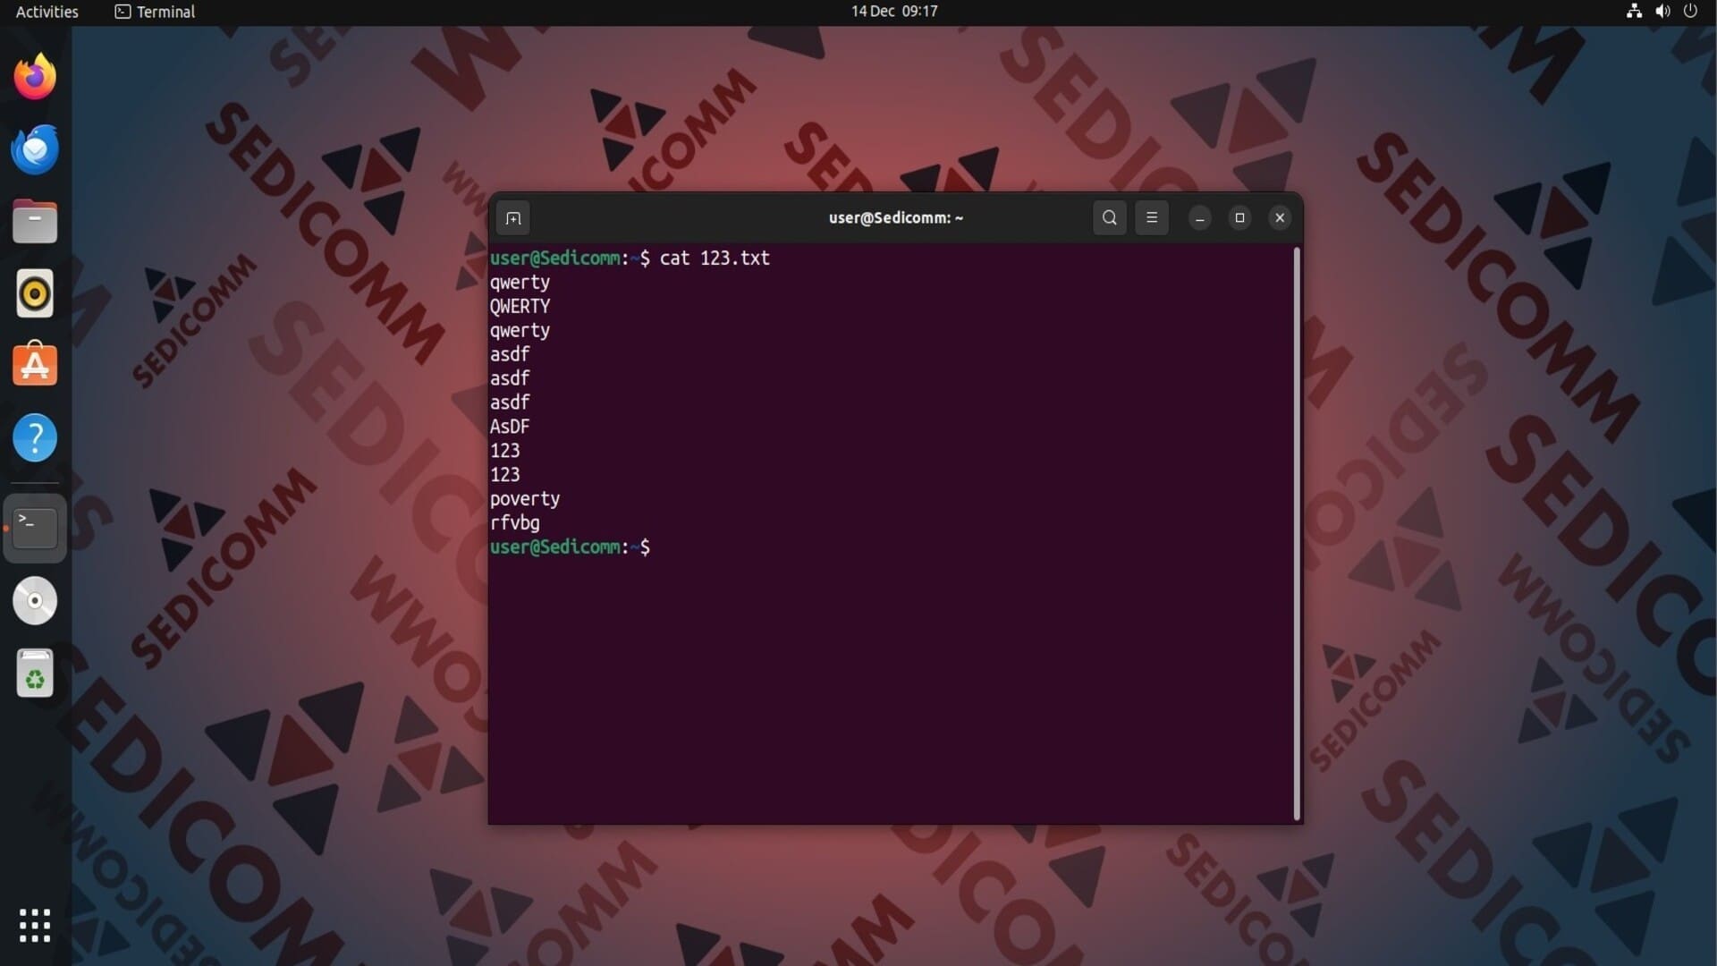
Task: Open the Terminal app menu in top bar
Action: (155, 12)
